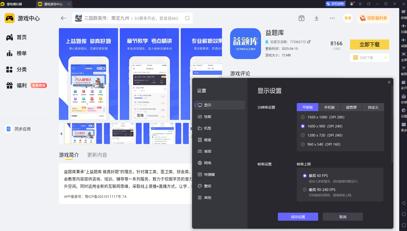Click previous arrow on thumbnail strip

coord(61,134)
